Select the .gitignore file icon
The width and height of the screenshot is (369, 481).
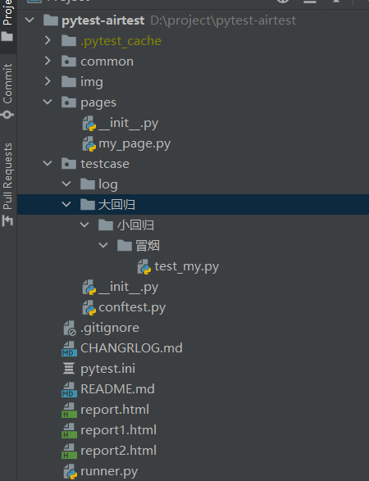click(70, 328)
